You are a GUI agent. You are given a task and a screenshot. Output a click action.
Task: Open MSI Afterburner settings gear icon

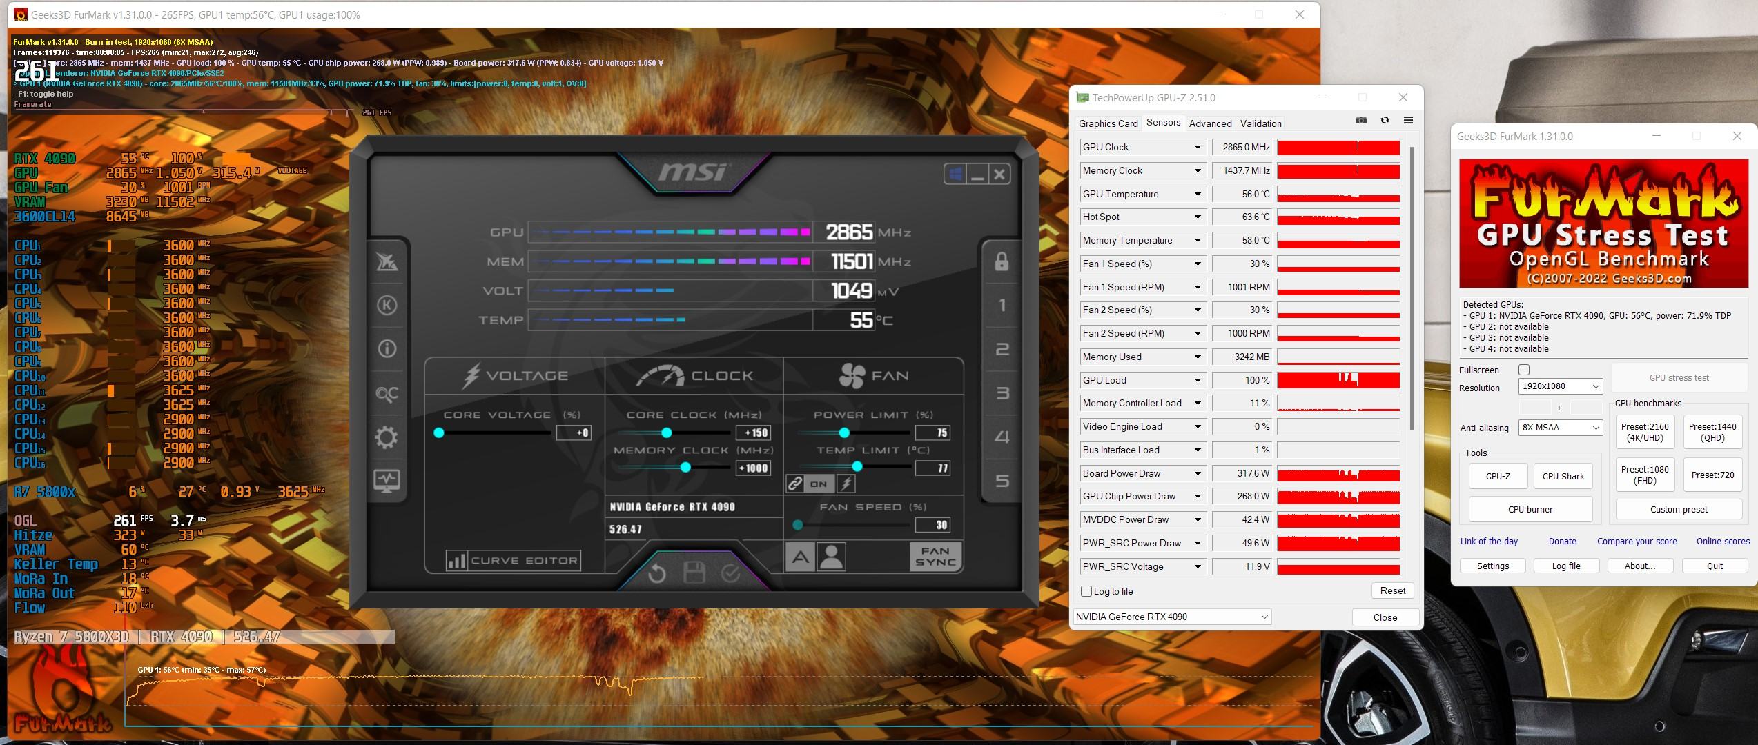pos(387,437)
